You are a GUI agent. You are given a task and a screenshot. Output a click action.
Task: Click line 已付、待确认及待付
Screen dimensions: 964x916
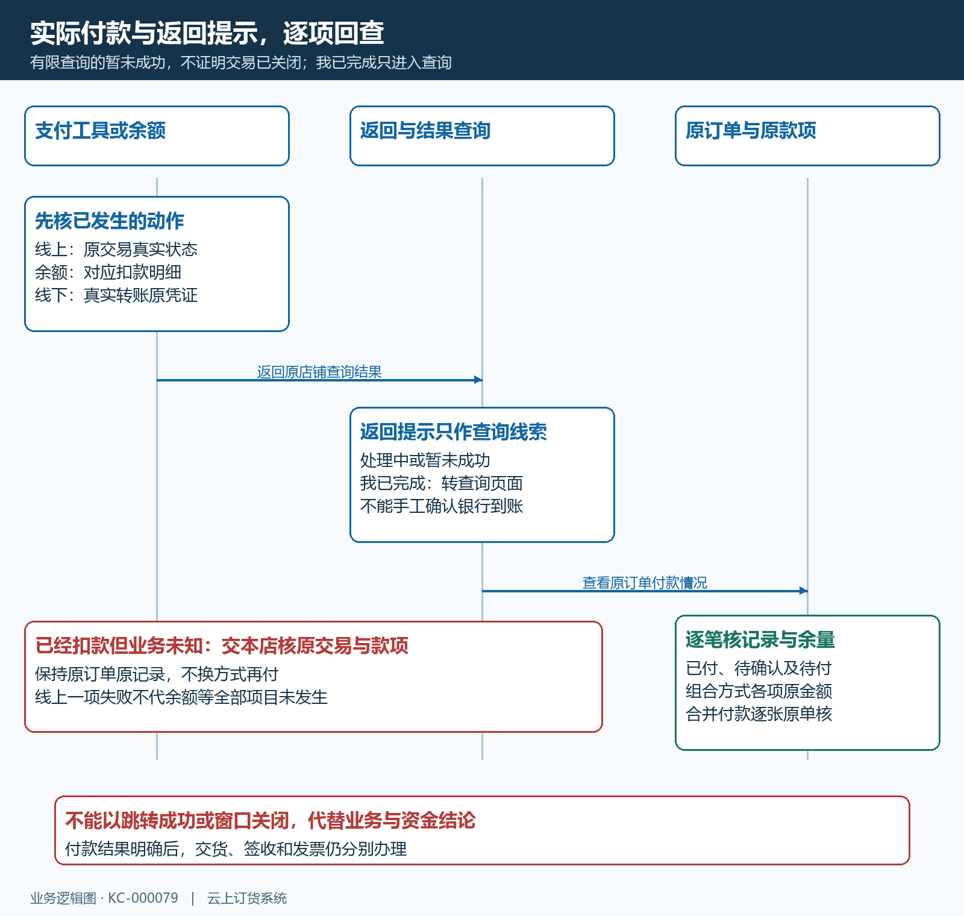759,668
